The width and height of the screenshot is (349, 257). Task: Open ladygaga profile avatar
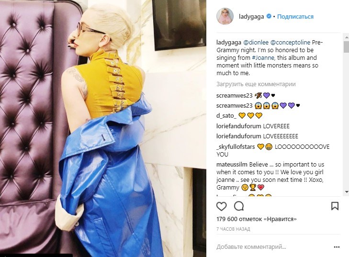tap(225, 16)
